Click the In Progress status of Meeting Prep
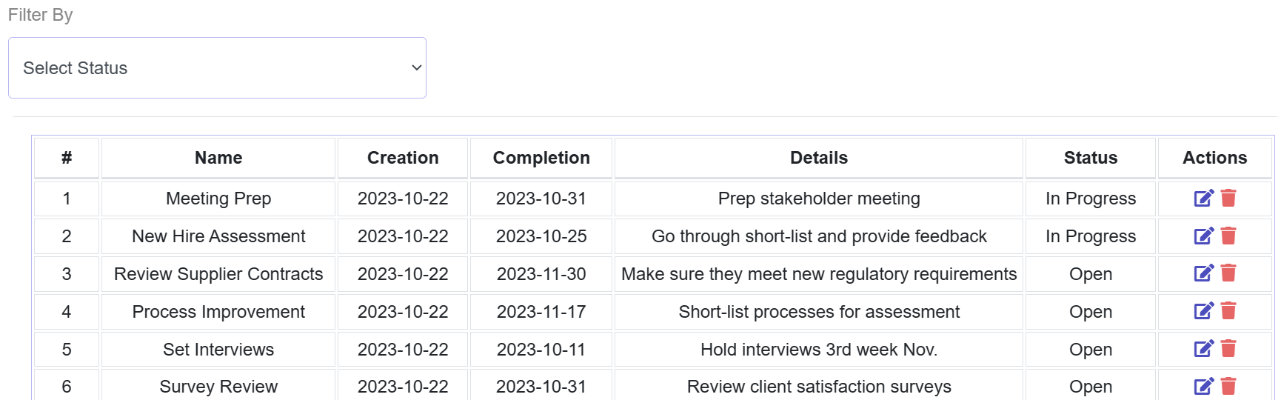1281x400 pixels. [1090, 199]
